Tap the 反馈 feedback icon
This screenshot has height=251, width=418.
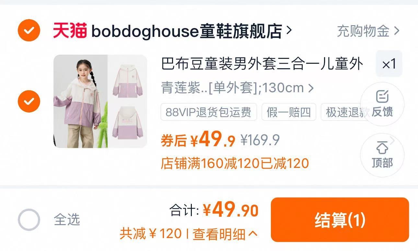coord(382,104)
